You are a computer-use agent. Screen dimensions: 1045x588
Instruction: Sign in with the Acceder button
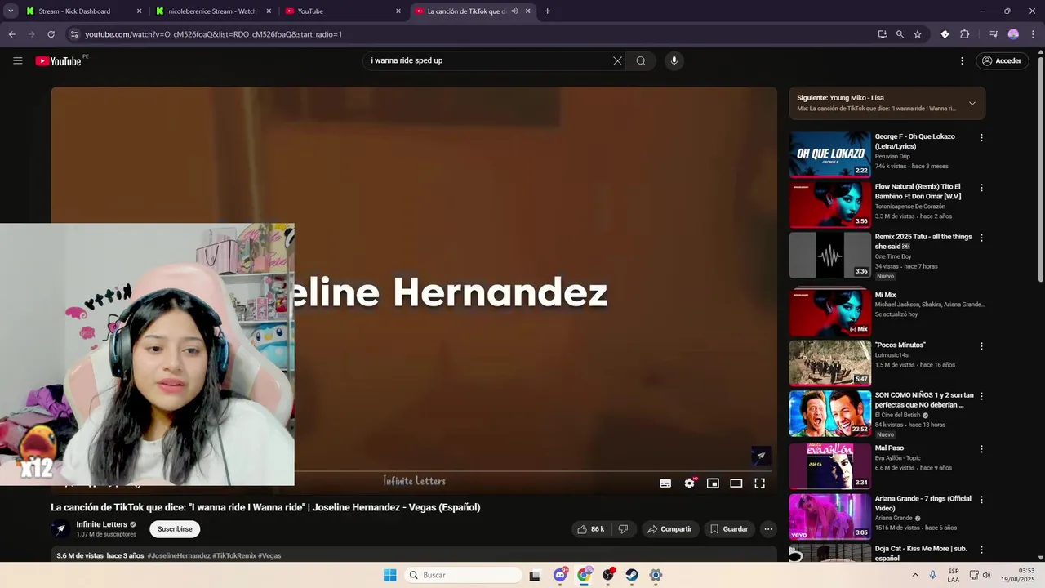pyautogui.click(x=1001, y=60)
